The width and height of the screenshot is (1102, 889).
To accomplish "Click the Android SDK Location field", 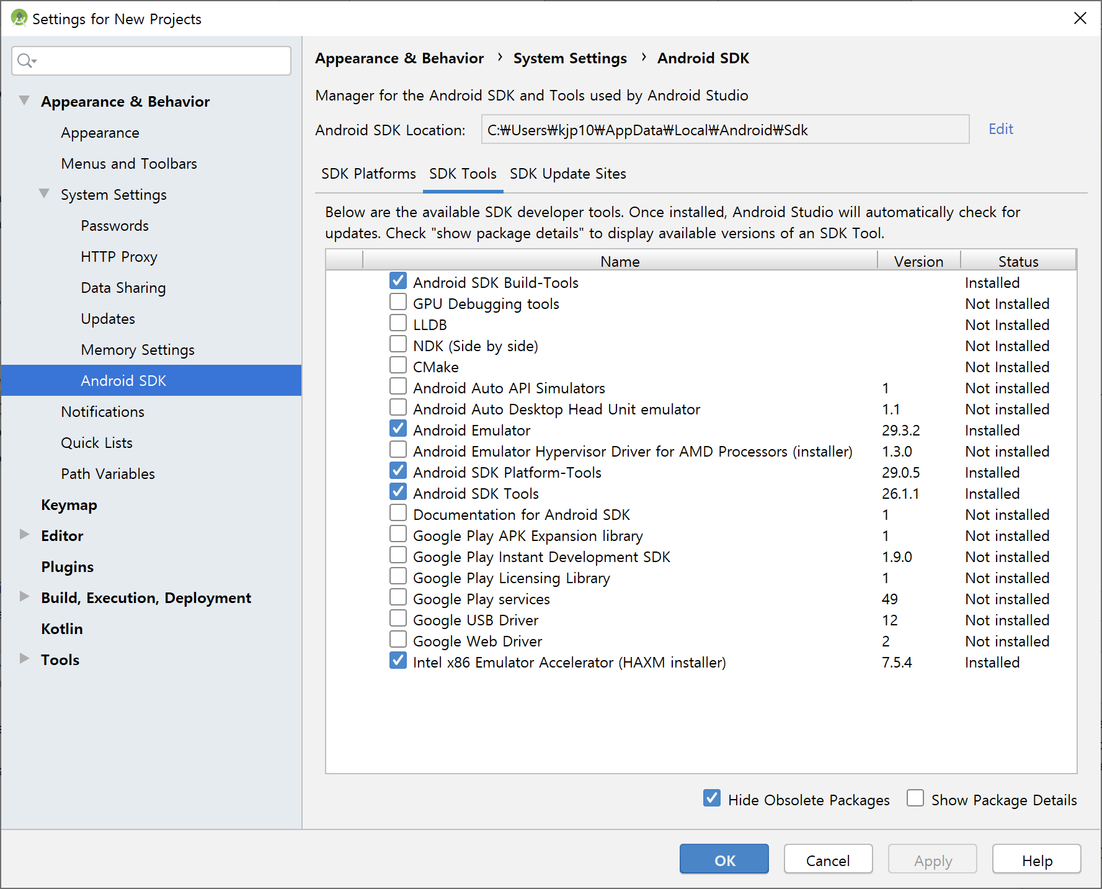I will 724,130.
